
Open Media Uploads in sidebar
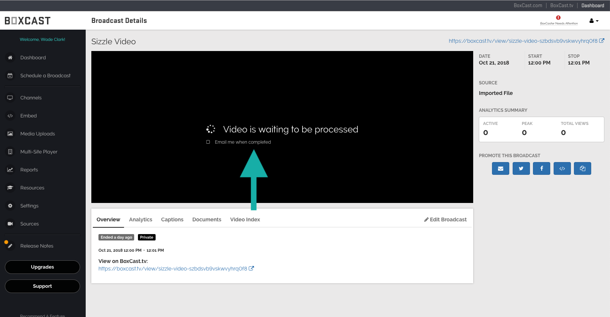(x=38, y=134)
